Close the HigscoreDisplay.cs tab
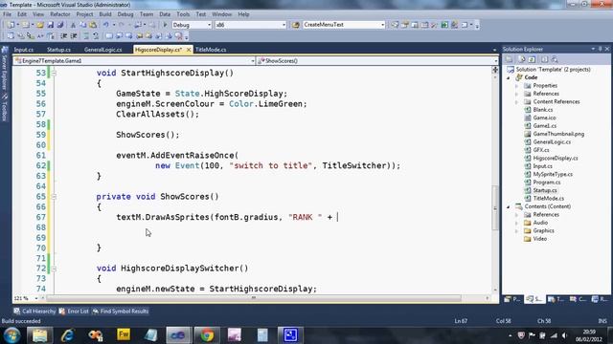The image size is (613, 344). point(189,50)
